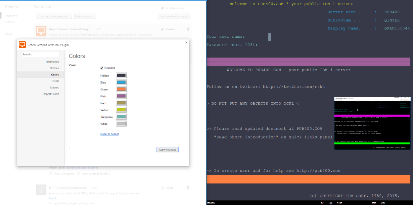Click the Reset to default link

109,134
